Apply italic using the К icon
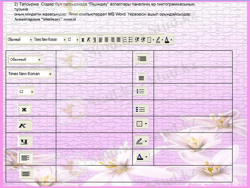Viewport: 250px width, 188px height. point(89,40)
